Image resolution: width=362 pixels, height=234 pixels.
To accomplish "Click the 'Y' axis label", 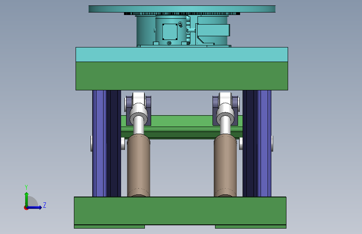I will [x=26, y=187].
